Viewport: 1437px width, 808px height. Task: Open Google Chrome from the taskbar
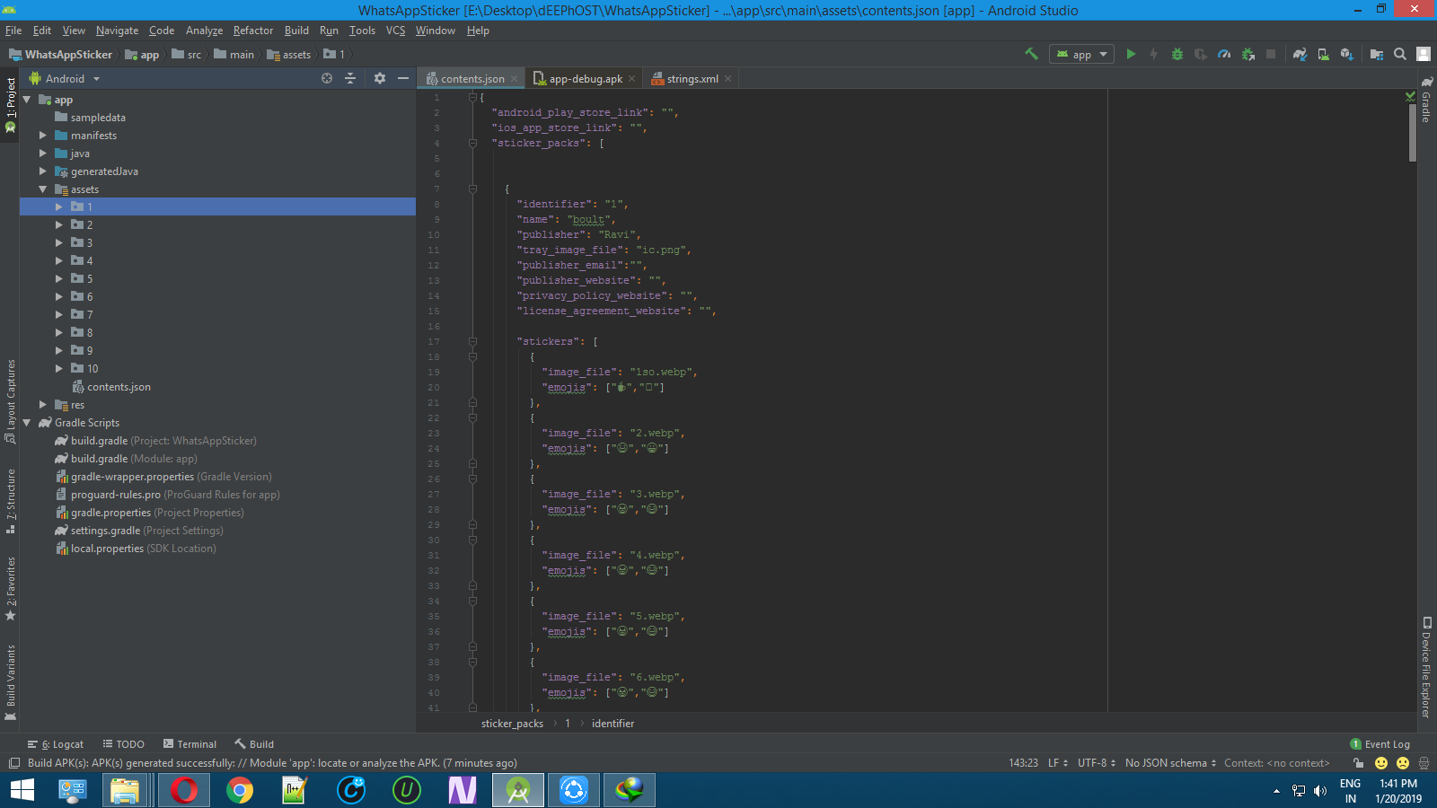(240, 790)
